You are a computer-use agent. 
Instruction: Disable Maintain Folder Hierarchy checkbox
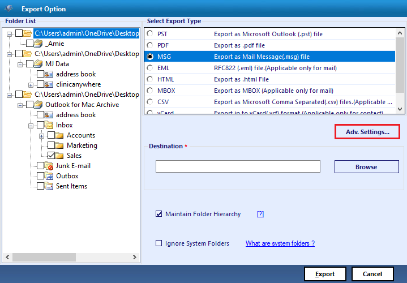158,214
